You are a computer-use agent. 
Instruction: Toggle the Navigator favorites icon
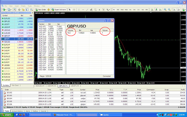click(x=23, y=10)
